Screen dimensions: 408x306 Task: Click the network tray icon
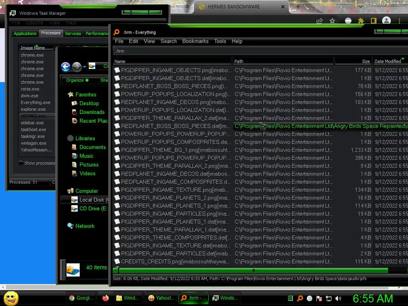pos(329,298)
